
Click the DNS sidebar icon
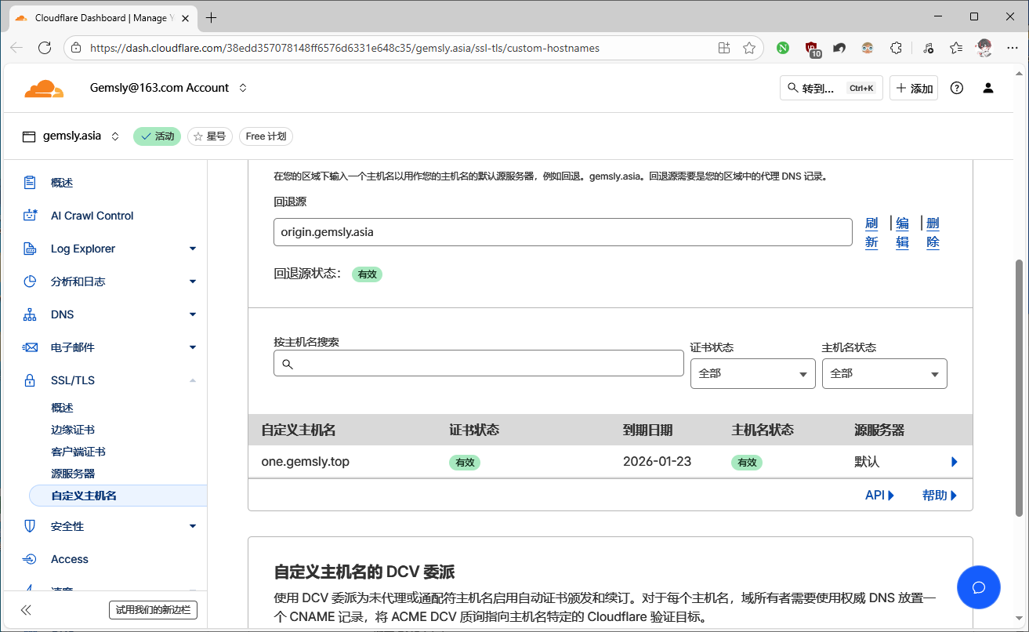coord(30,314)
